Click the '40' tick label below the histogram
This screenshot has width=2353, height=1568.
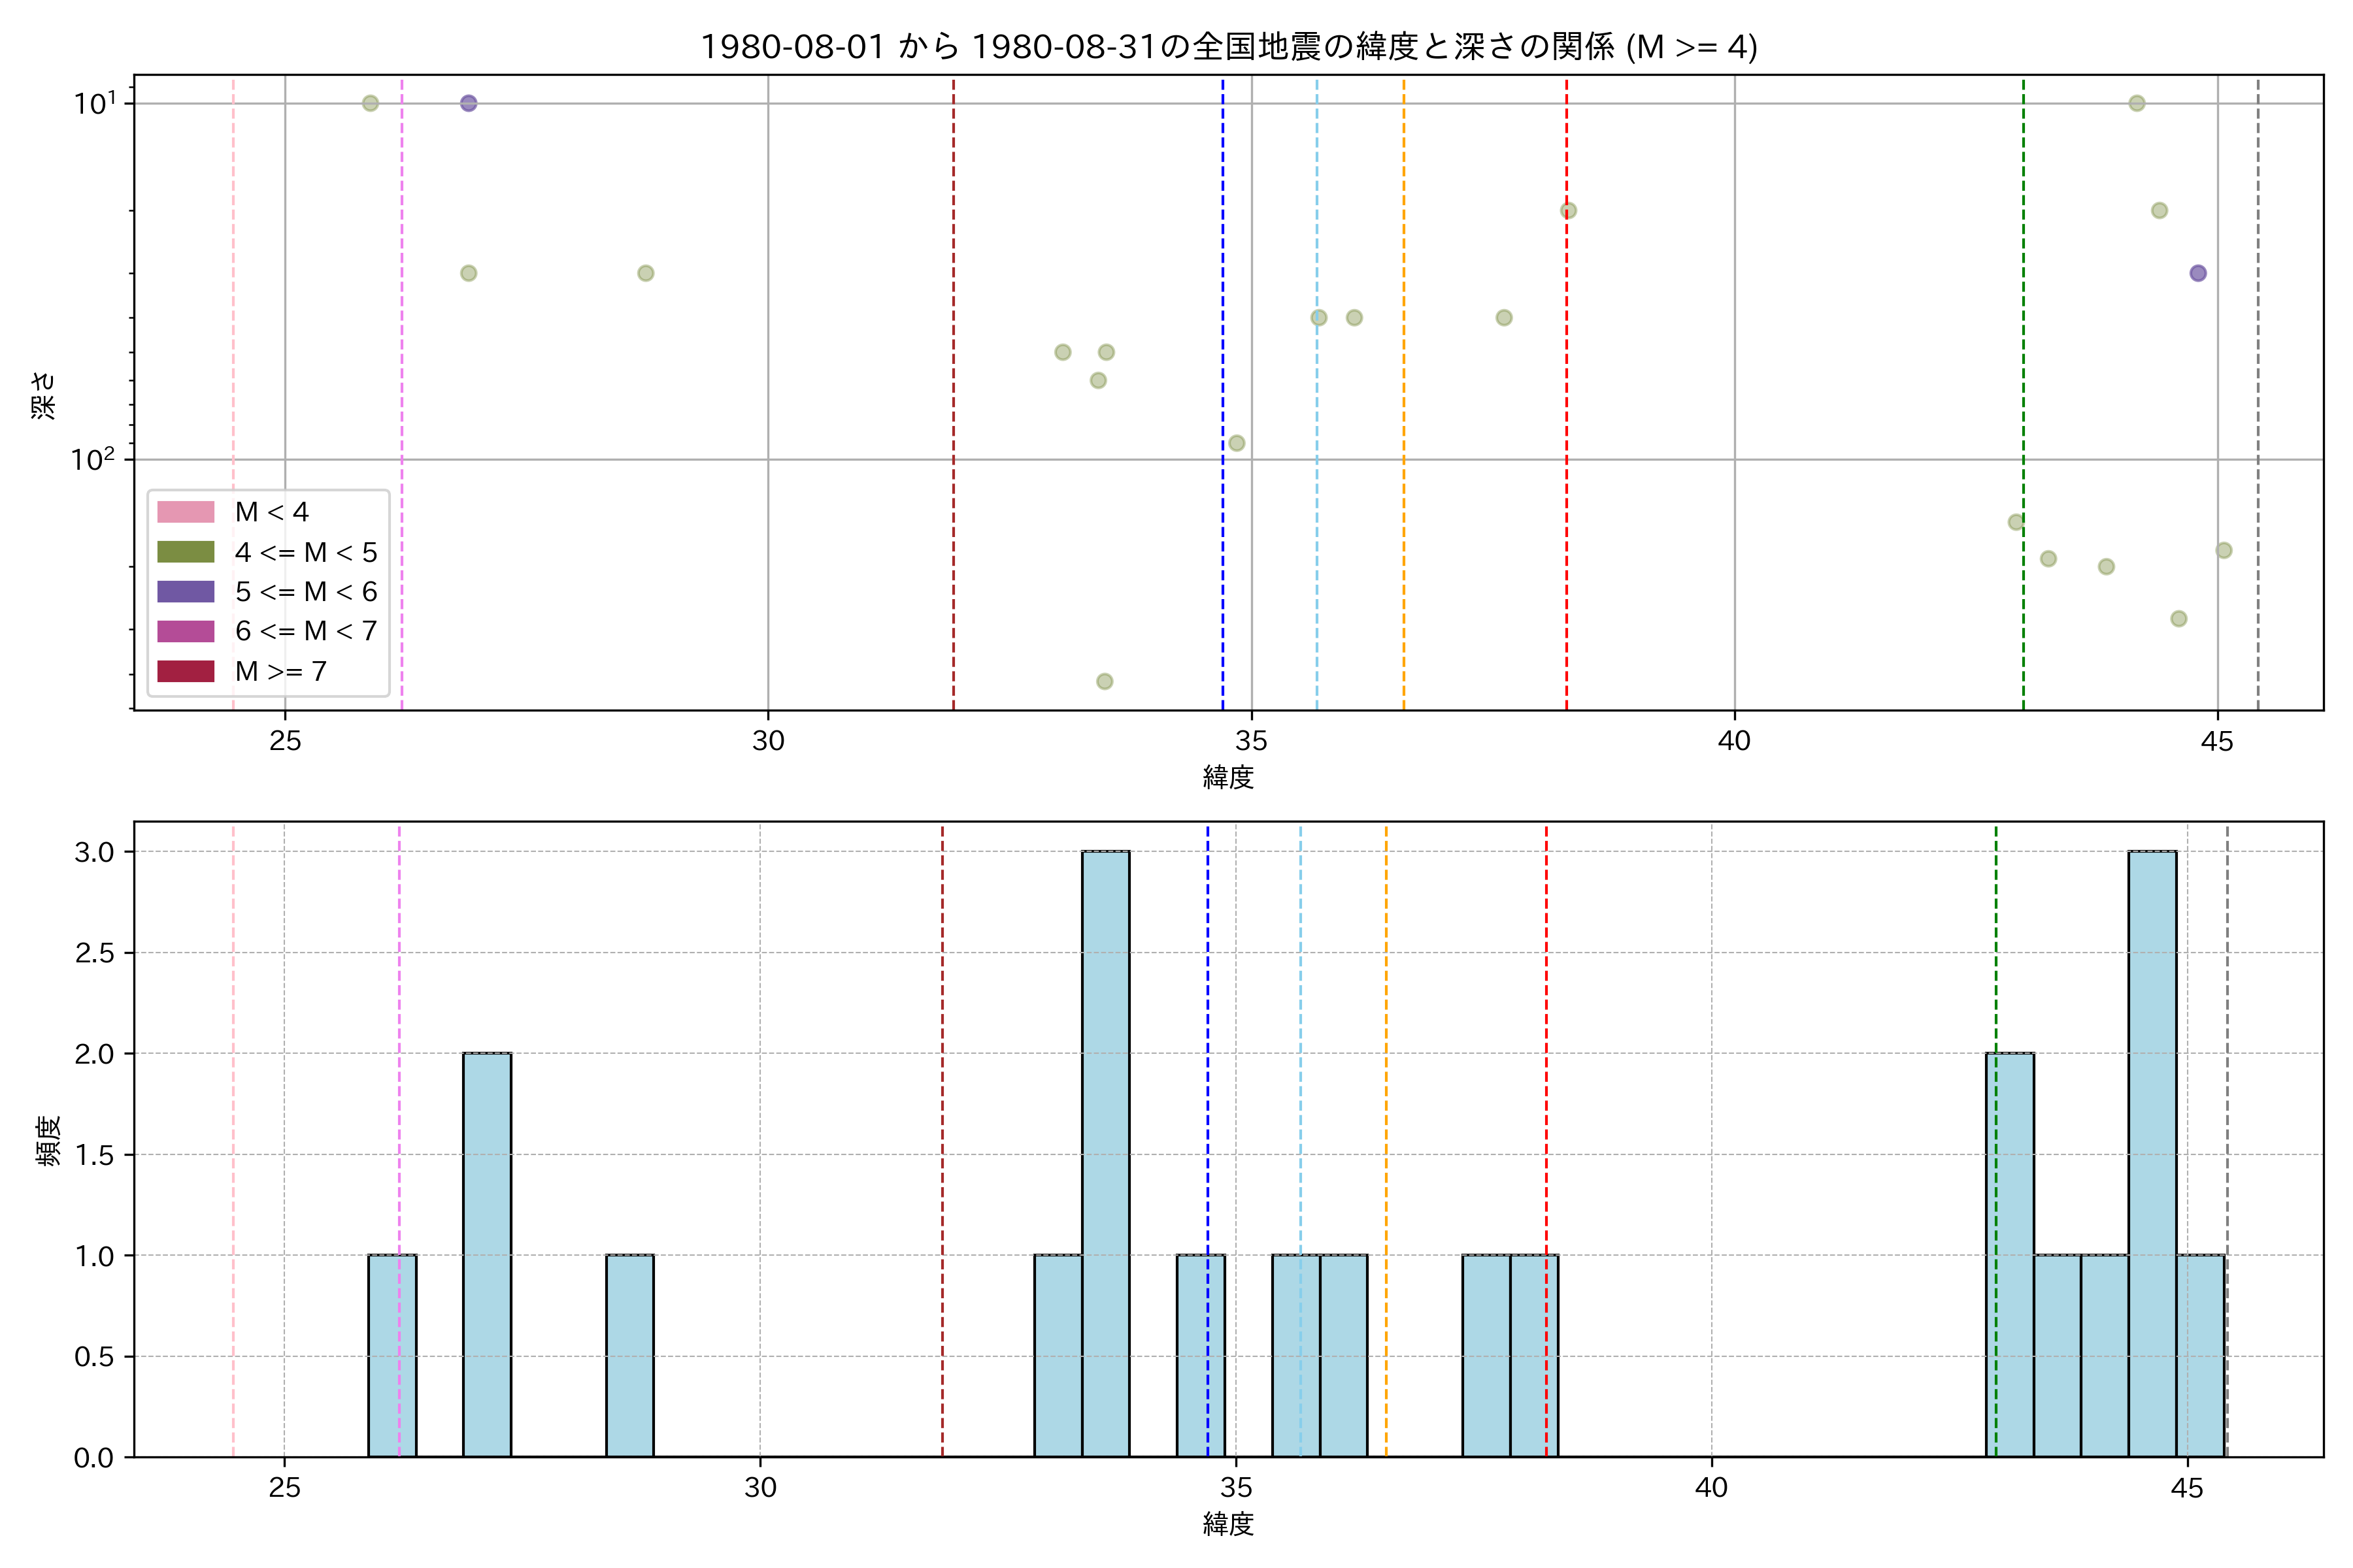click(x=1711, y=1488)
